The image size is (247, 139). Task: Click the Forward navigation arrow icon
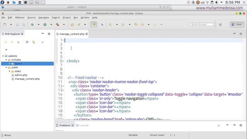[155, 25]
